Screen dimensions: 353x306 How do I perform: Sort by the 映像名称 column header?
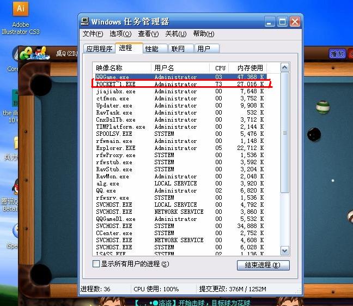coord(122,68)
